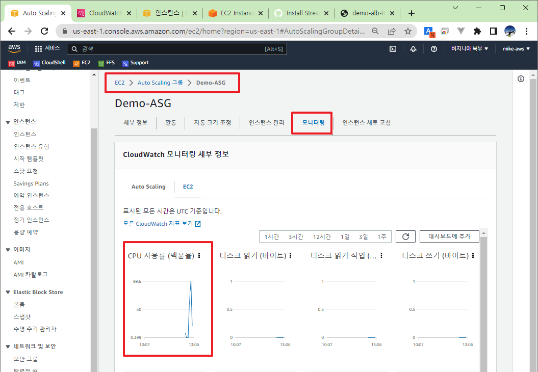Viewport: 538px width, 372px height.
Task: Click the Auto Scaling 그룹 breadcrumb link
Action: coord(160,83)
